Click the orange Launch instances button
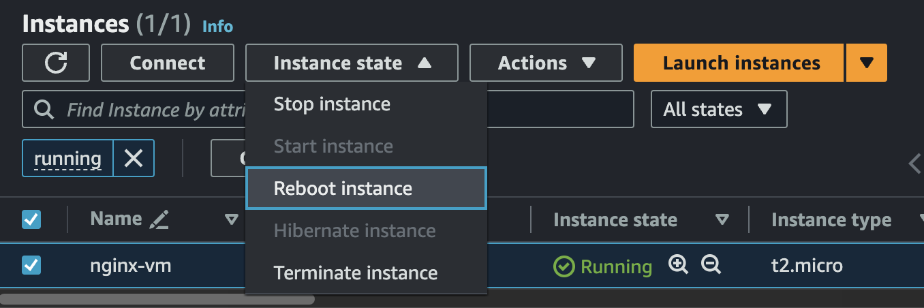The height and width of the screenshot is (308, 924). 741,63
